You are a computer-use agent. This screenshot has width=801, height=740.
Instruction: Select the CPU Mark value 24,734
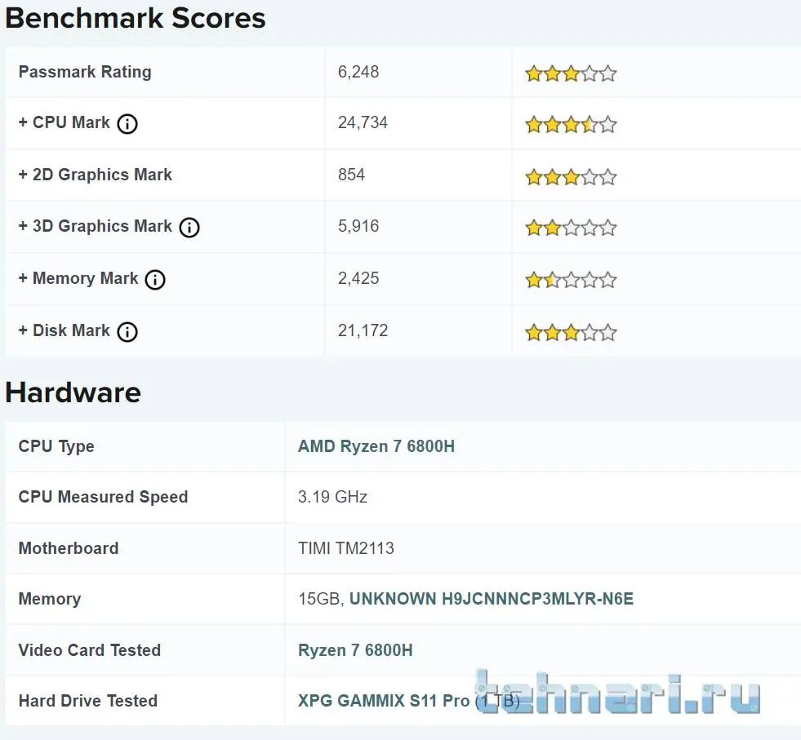click(363, 122)
